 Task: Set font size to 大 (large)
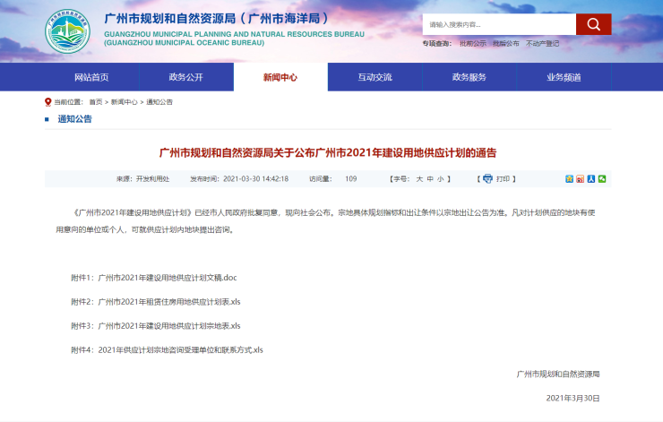418,179
